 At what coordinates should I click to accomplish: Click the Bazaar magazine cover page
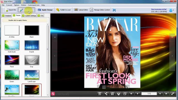click(112, 52)
